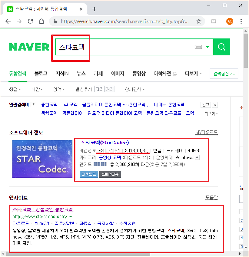Viewport: 249px width, 257px height.
Task: Expand the operating system plus icon next to Windows
Action: coord(197,158)
